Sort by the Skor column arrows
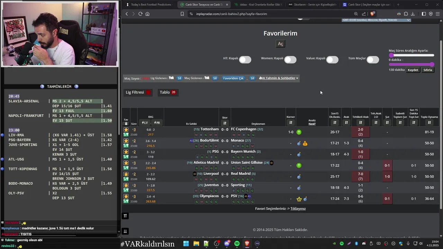Screen dimensions: 443x249 (x=225, y=123)
